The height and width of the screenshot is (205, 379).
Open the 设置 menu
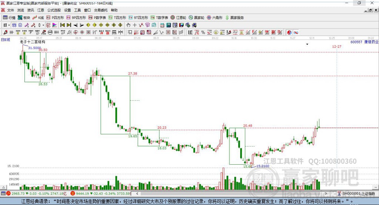(67, 10)
